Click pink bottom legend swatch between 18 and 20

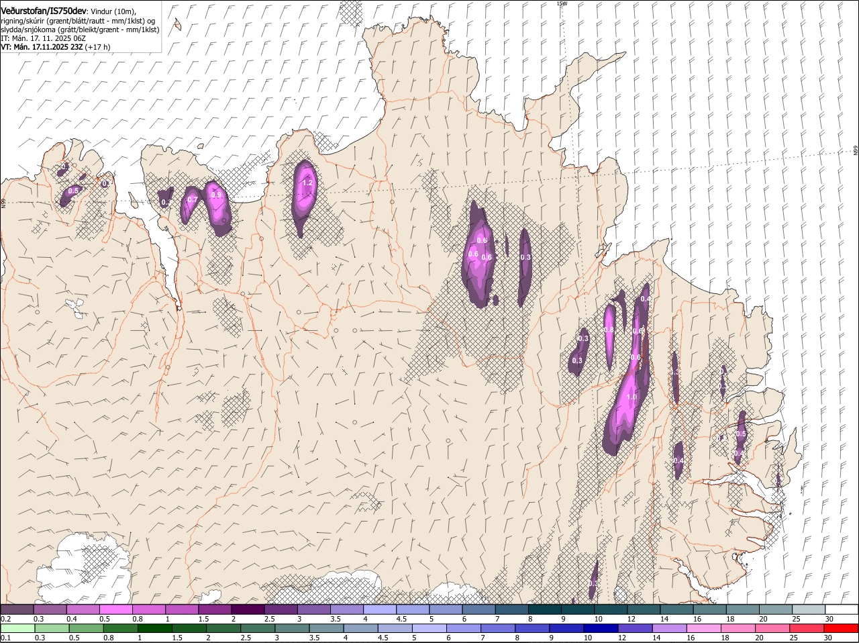(738, 628)
